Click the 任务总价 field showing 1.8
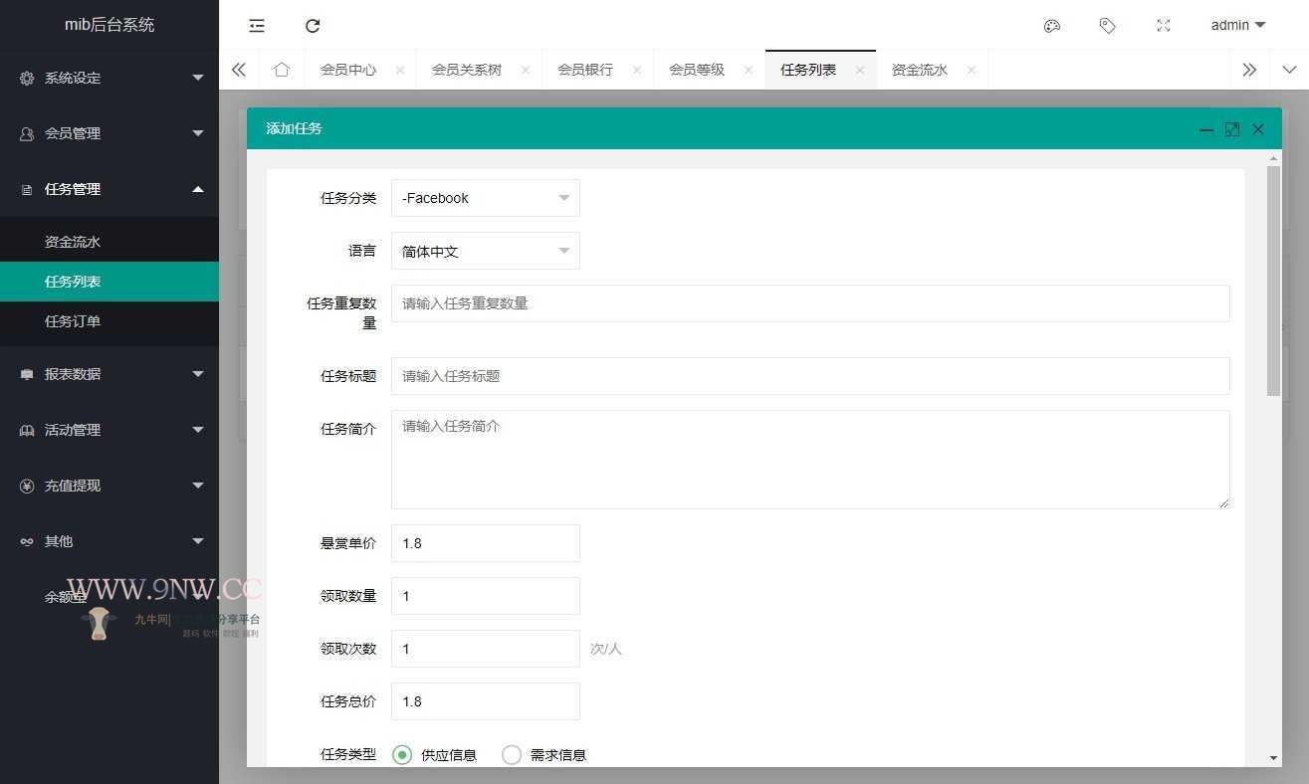Image resolution: width=1309 pixels, height=784 pixels. (x=486, y=701)
